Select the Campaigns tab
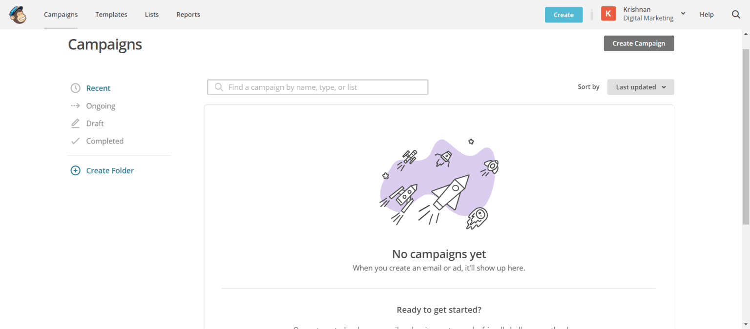Screen dimensions: 750x329 pyautogui.click(x=61, y=15)
